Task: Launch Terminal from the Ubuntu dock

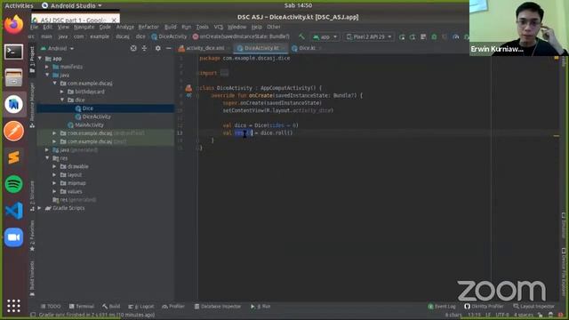Action: pyautogui.click(x=14, y=52)
